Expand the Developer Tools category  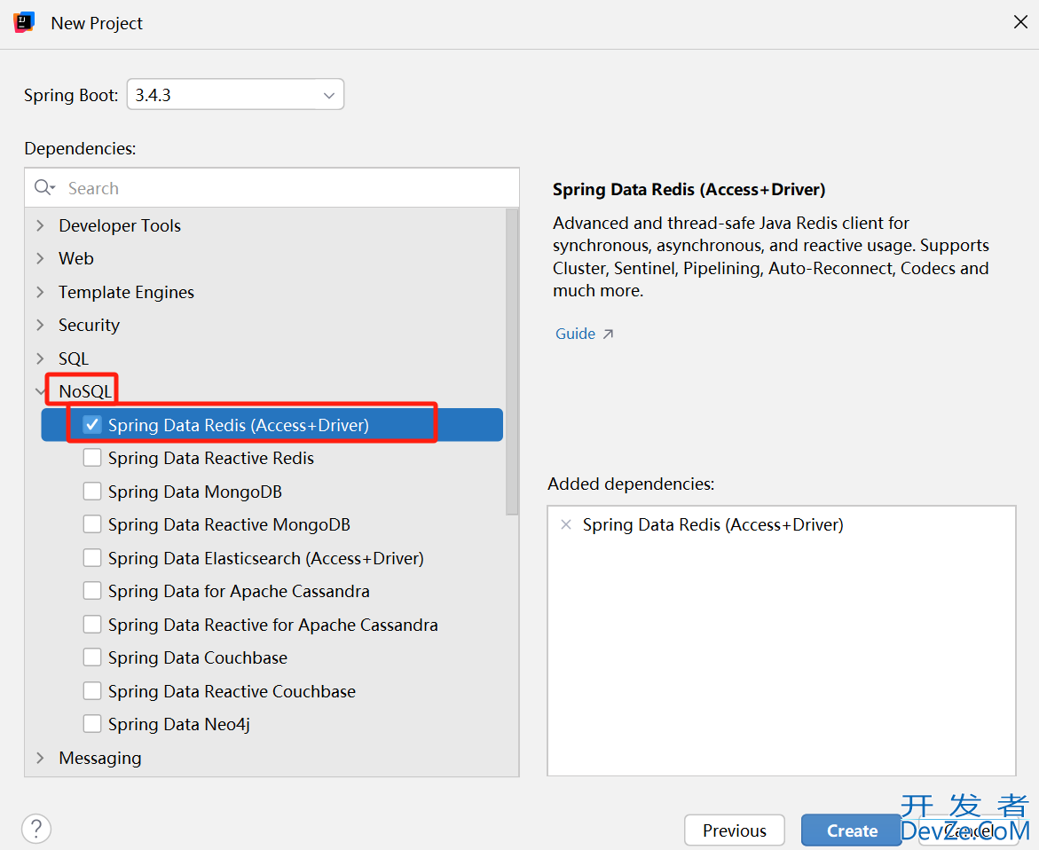(x=41, y=225)
